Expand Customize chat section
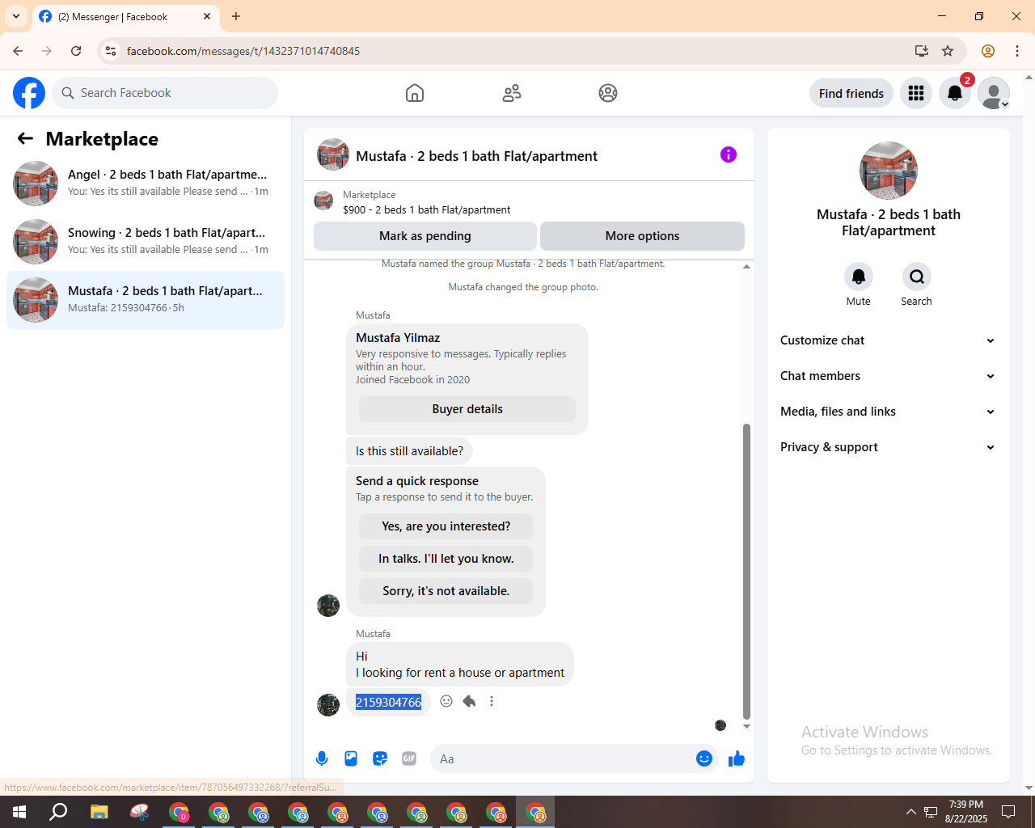 (889, 340)
